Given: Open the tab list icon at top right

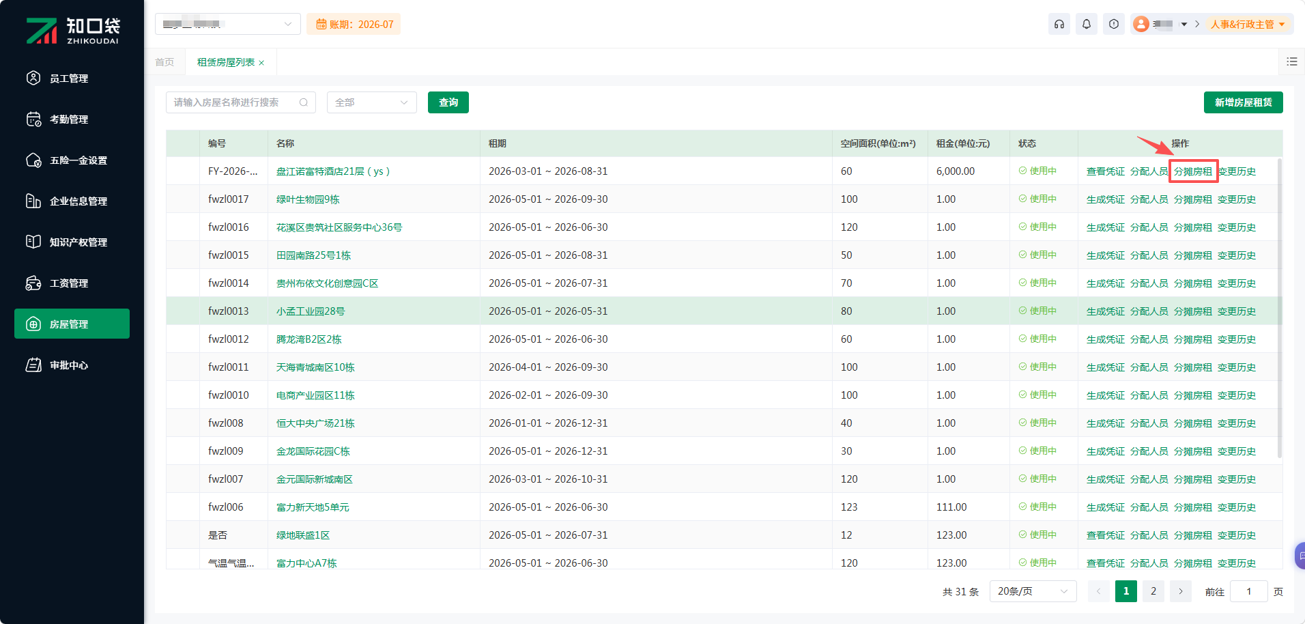Looking at the screenshot, I should [1292, 61].
